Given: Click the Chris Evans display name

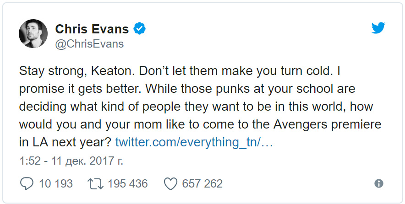Looking at the screenshot, I should pyautogui.click(x=92, y=29).
